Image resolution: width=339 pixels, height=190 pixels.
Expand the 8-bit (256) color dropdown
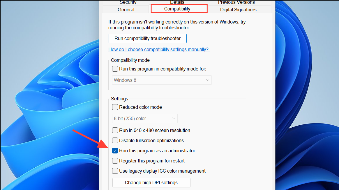pyautogui.click(x=145, y=118)
